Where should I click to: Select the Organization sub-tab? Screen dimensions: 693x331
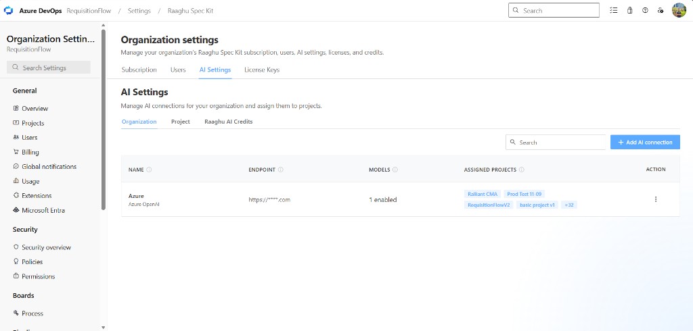(x=139, y=122)
